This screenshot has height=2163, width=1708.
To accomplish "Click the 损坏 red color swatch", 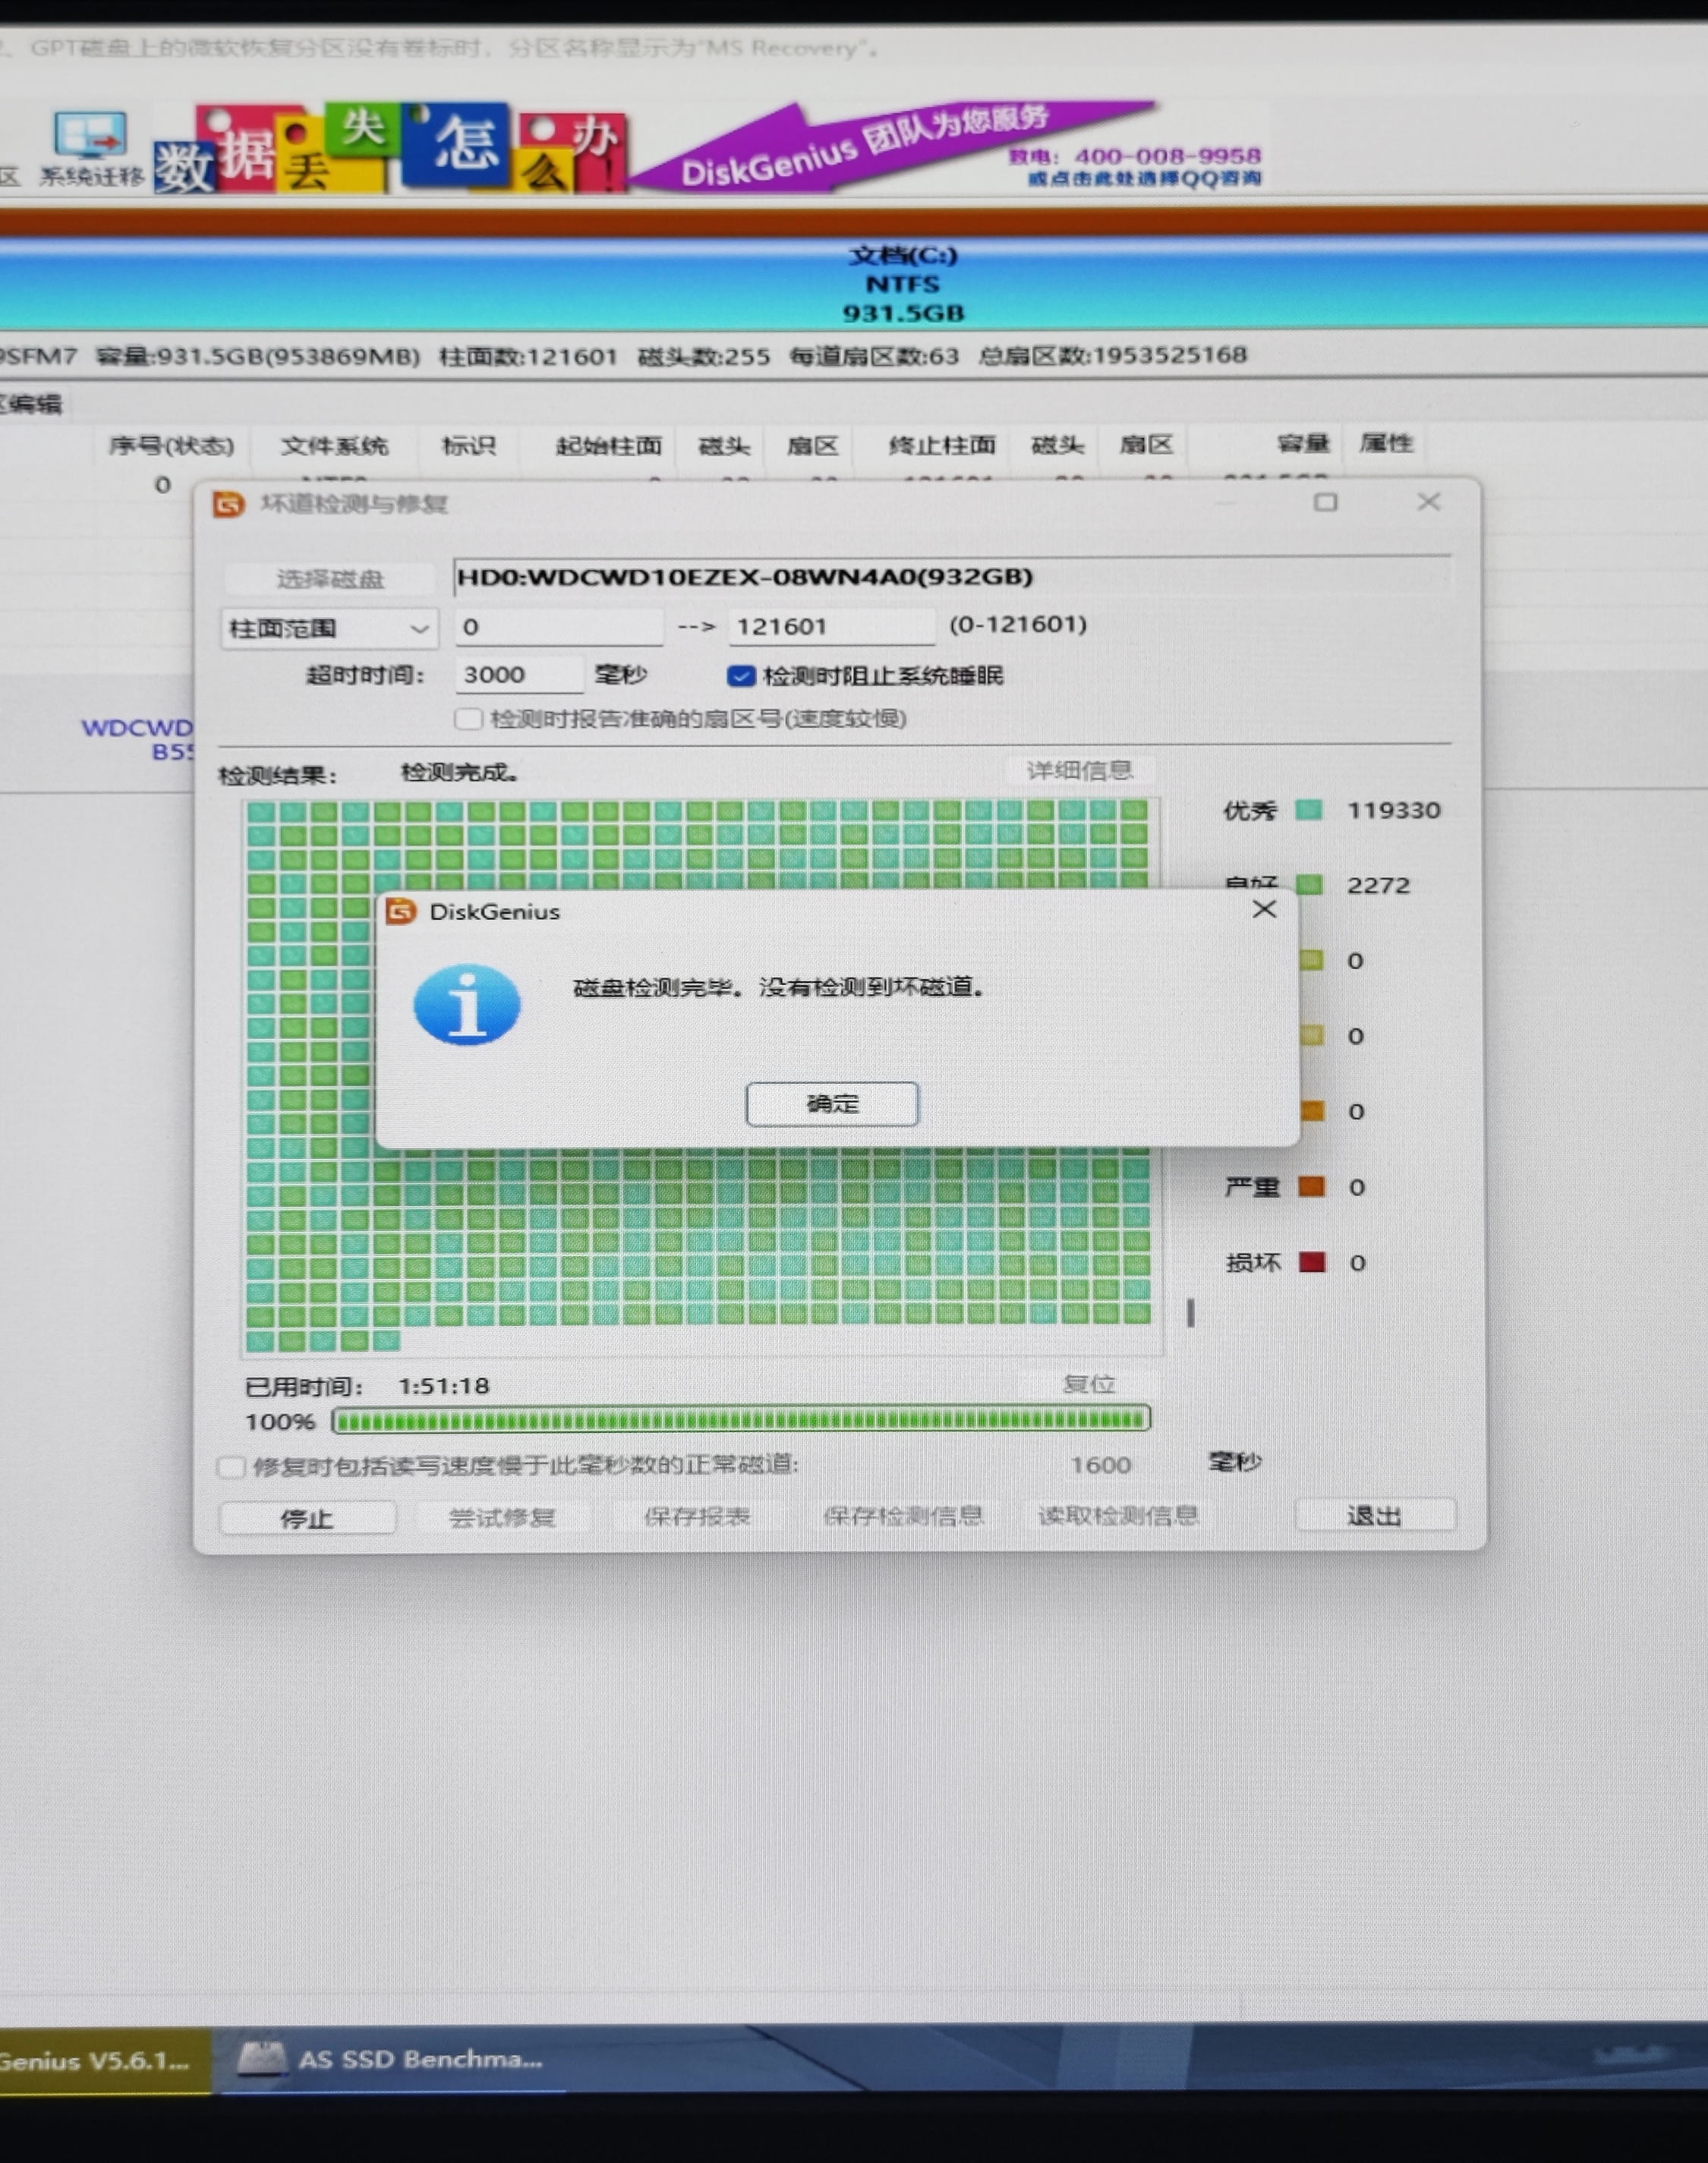I will point(1312,1261).
